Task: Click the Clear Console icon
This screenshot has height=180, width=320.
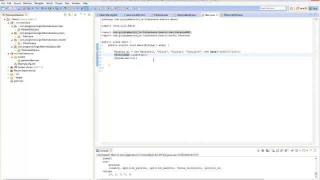Action: [273, 150]
